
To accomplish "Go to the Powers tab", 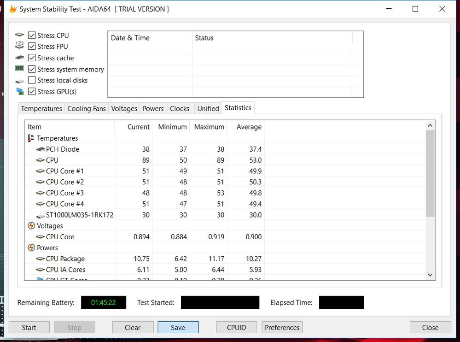I will [x=153, y=109].
